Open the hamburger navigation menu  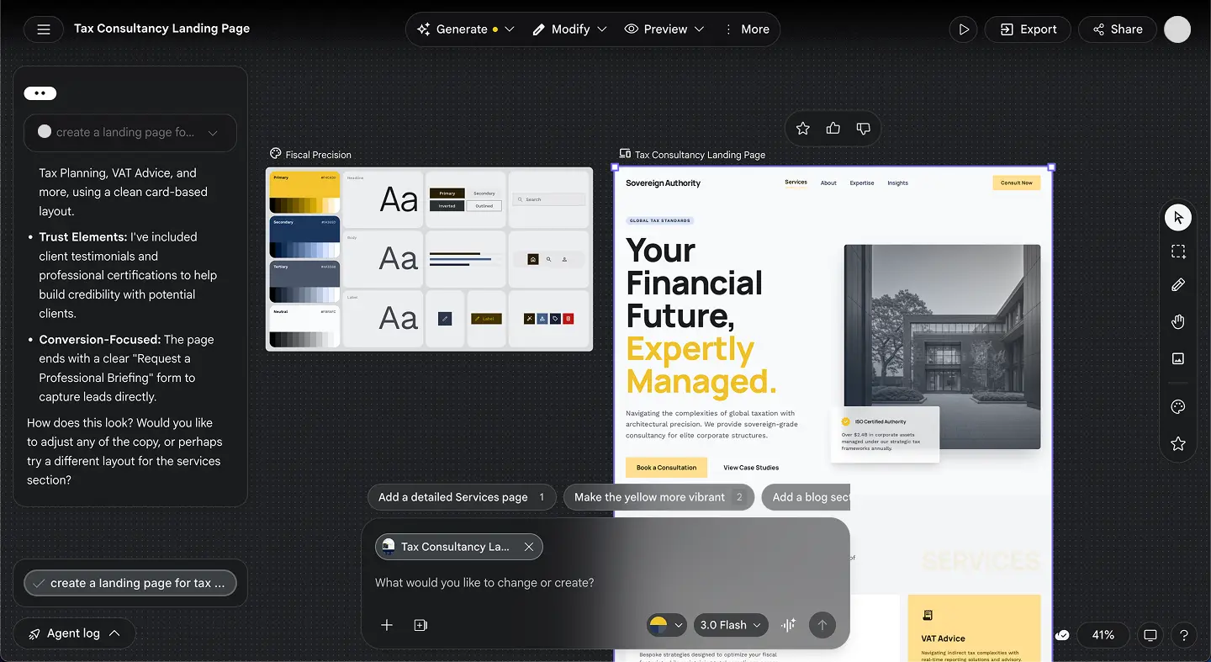(x=43, y=29)
